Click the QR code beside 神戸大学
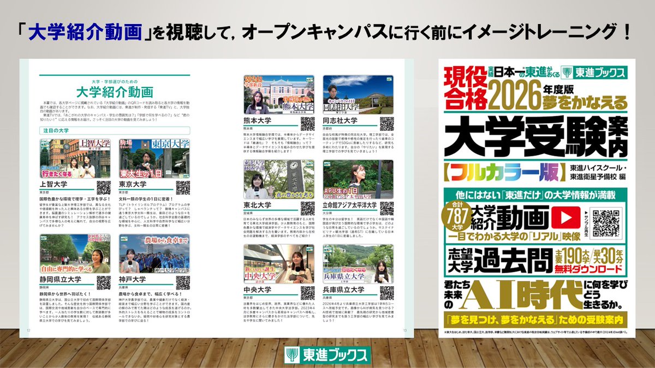This screenshot has height=368, width=655. pos(183,282)
